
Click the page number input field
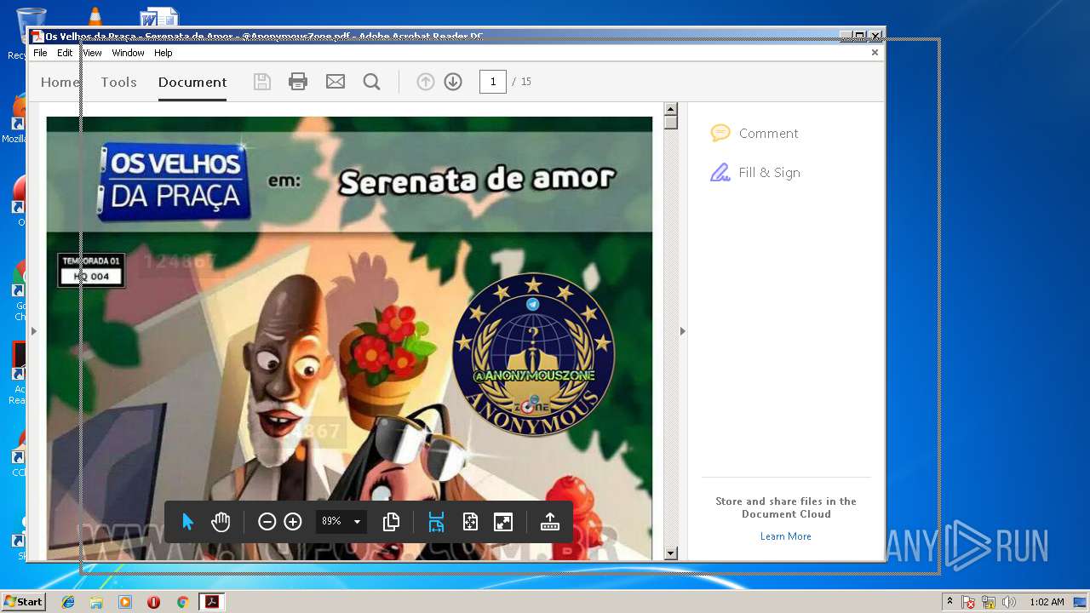pyautogui.click(x=493, y=82)
